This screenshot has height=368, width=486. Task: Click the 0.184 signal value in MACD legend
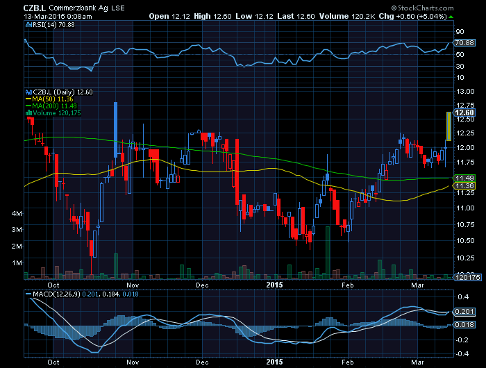click(110, 294)
